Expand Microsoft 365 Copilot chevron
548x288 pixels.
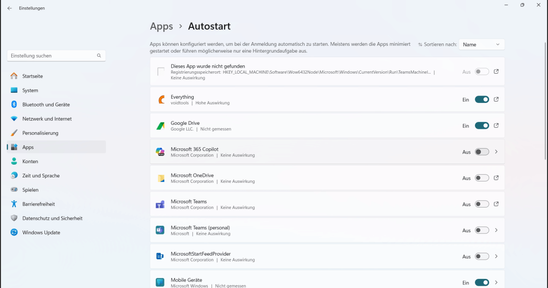pyautogui.click(x=496, y=152)
